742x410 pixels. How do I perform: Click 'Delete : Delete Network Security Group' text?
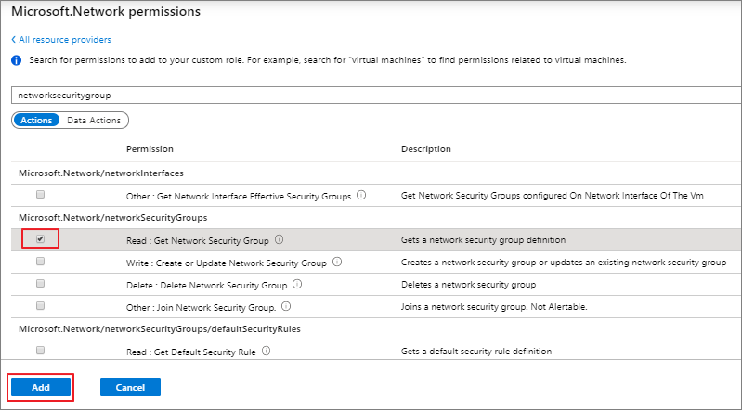click(x=207, y=286)
